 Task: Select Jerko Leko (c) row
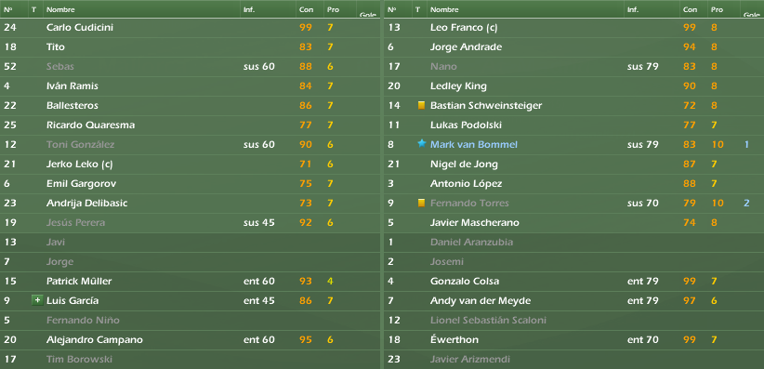pos(190,164)
